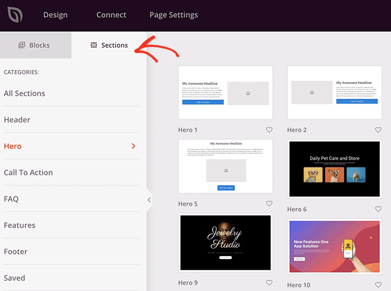Favorite the Hero 2 section heart
The height and width of the screenshot is (291, 391).
point(378,130)
